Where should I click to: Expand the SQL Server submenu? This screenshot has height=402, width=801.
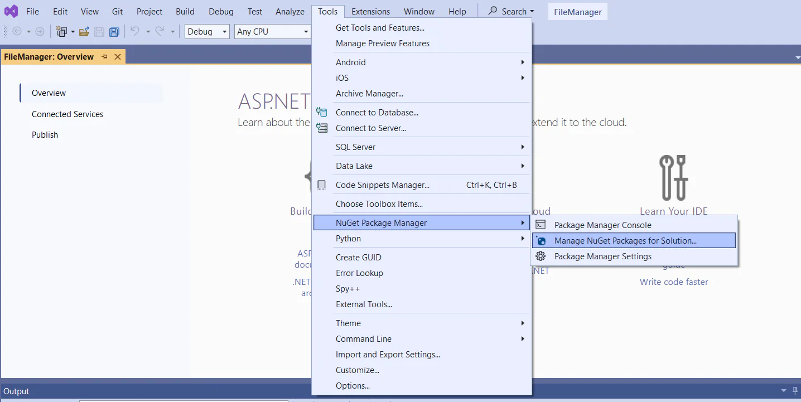tap(523, 147)
